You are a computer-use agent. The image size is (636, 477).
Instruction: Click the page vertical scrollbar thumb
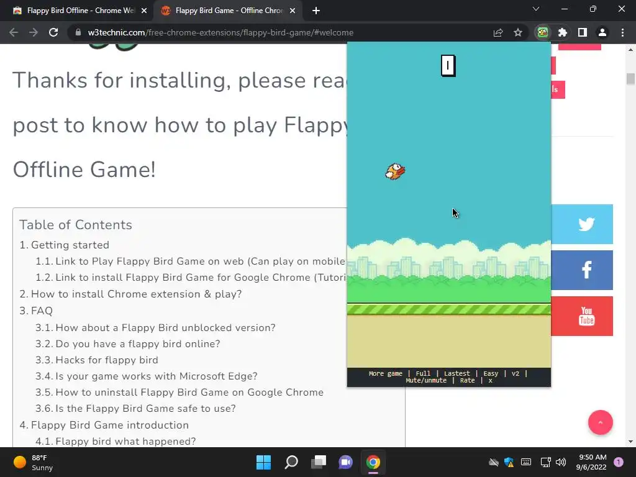tap(630, 79)
